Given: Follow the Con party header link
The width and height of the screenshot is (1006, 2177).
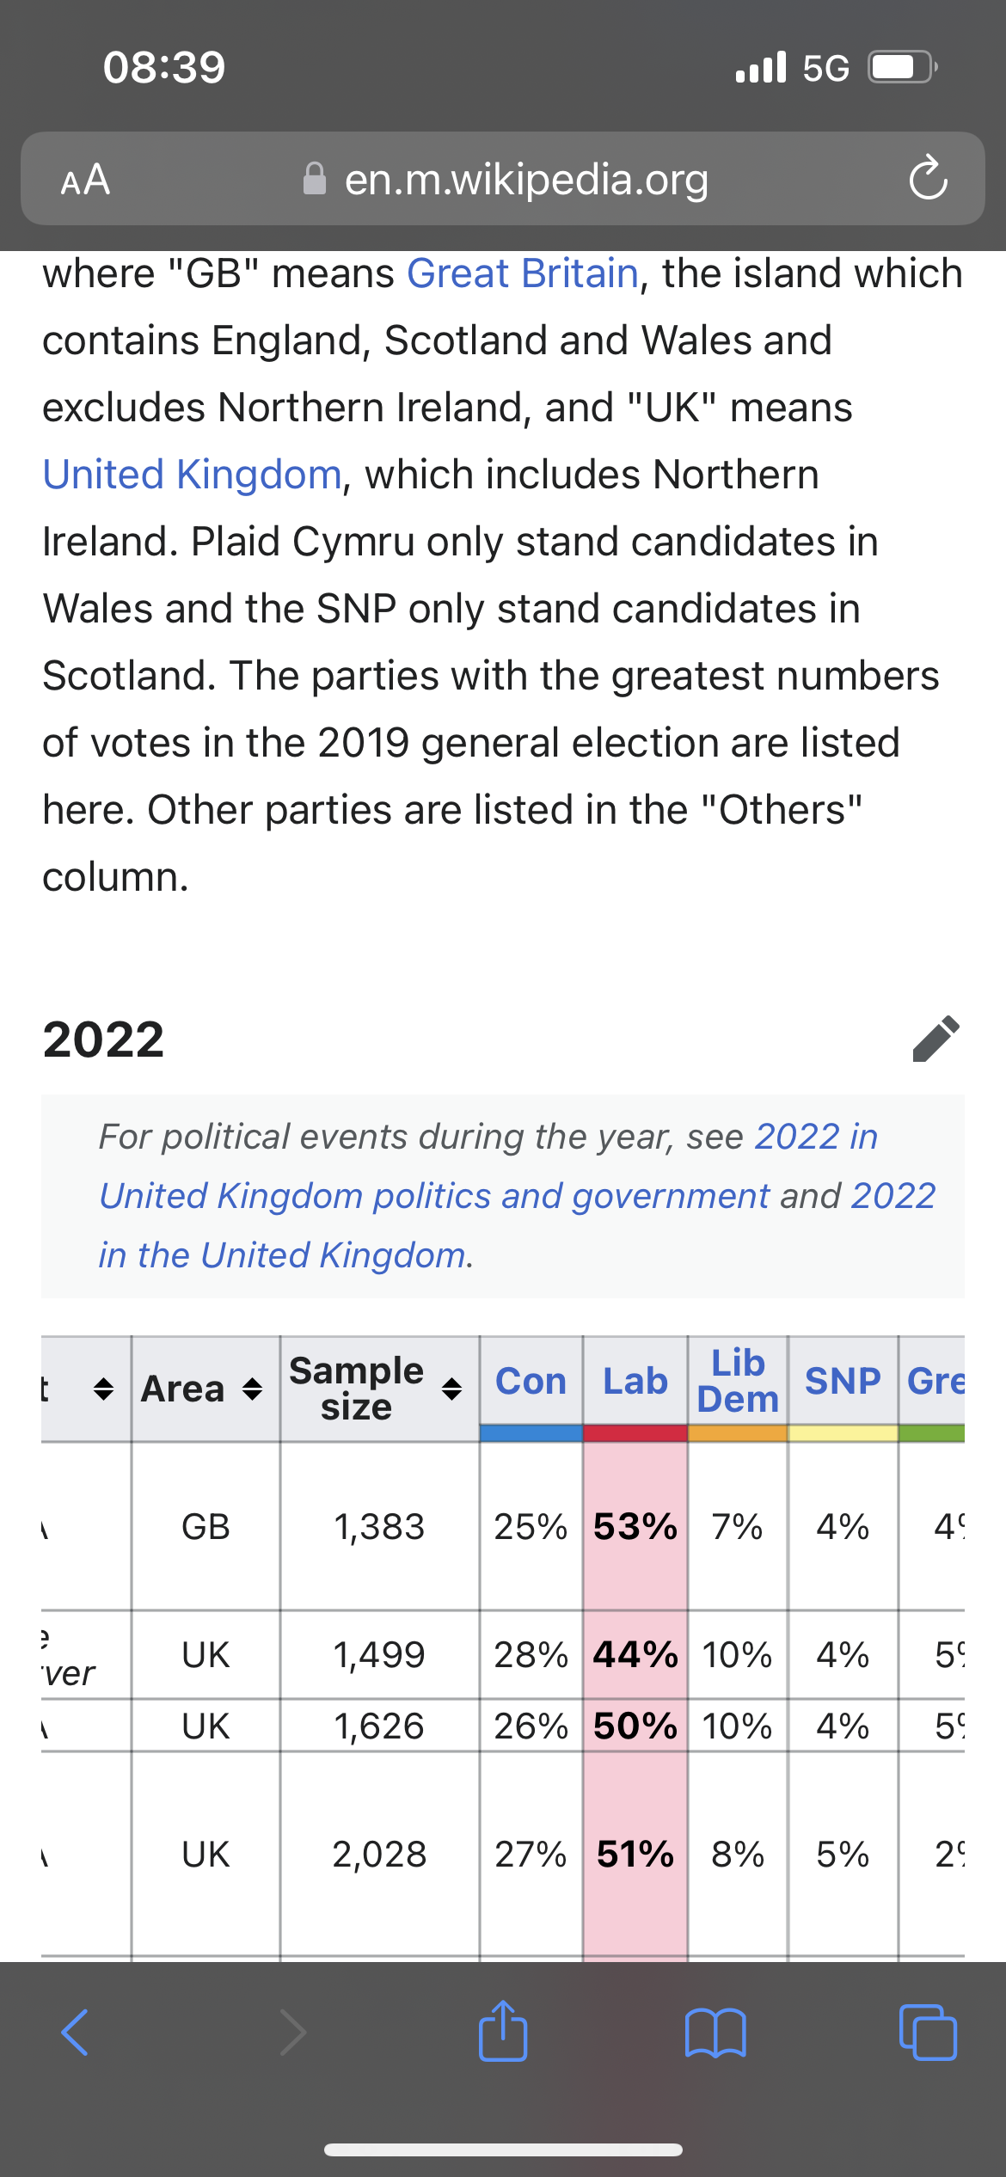Looking at the screenshot, I should tap(531, 1381).
